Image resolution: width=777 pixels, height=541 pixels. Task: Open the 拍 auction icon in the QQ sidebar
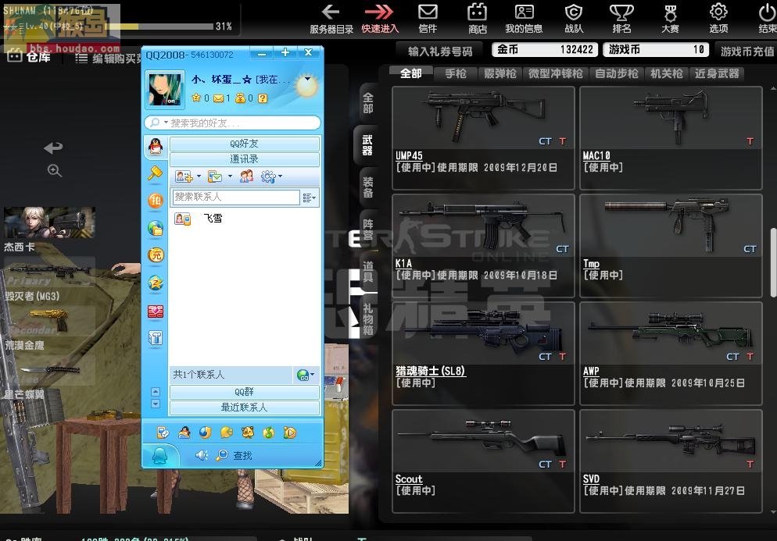[156, 200]
